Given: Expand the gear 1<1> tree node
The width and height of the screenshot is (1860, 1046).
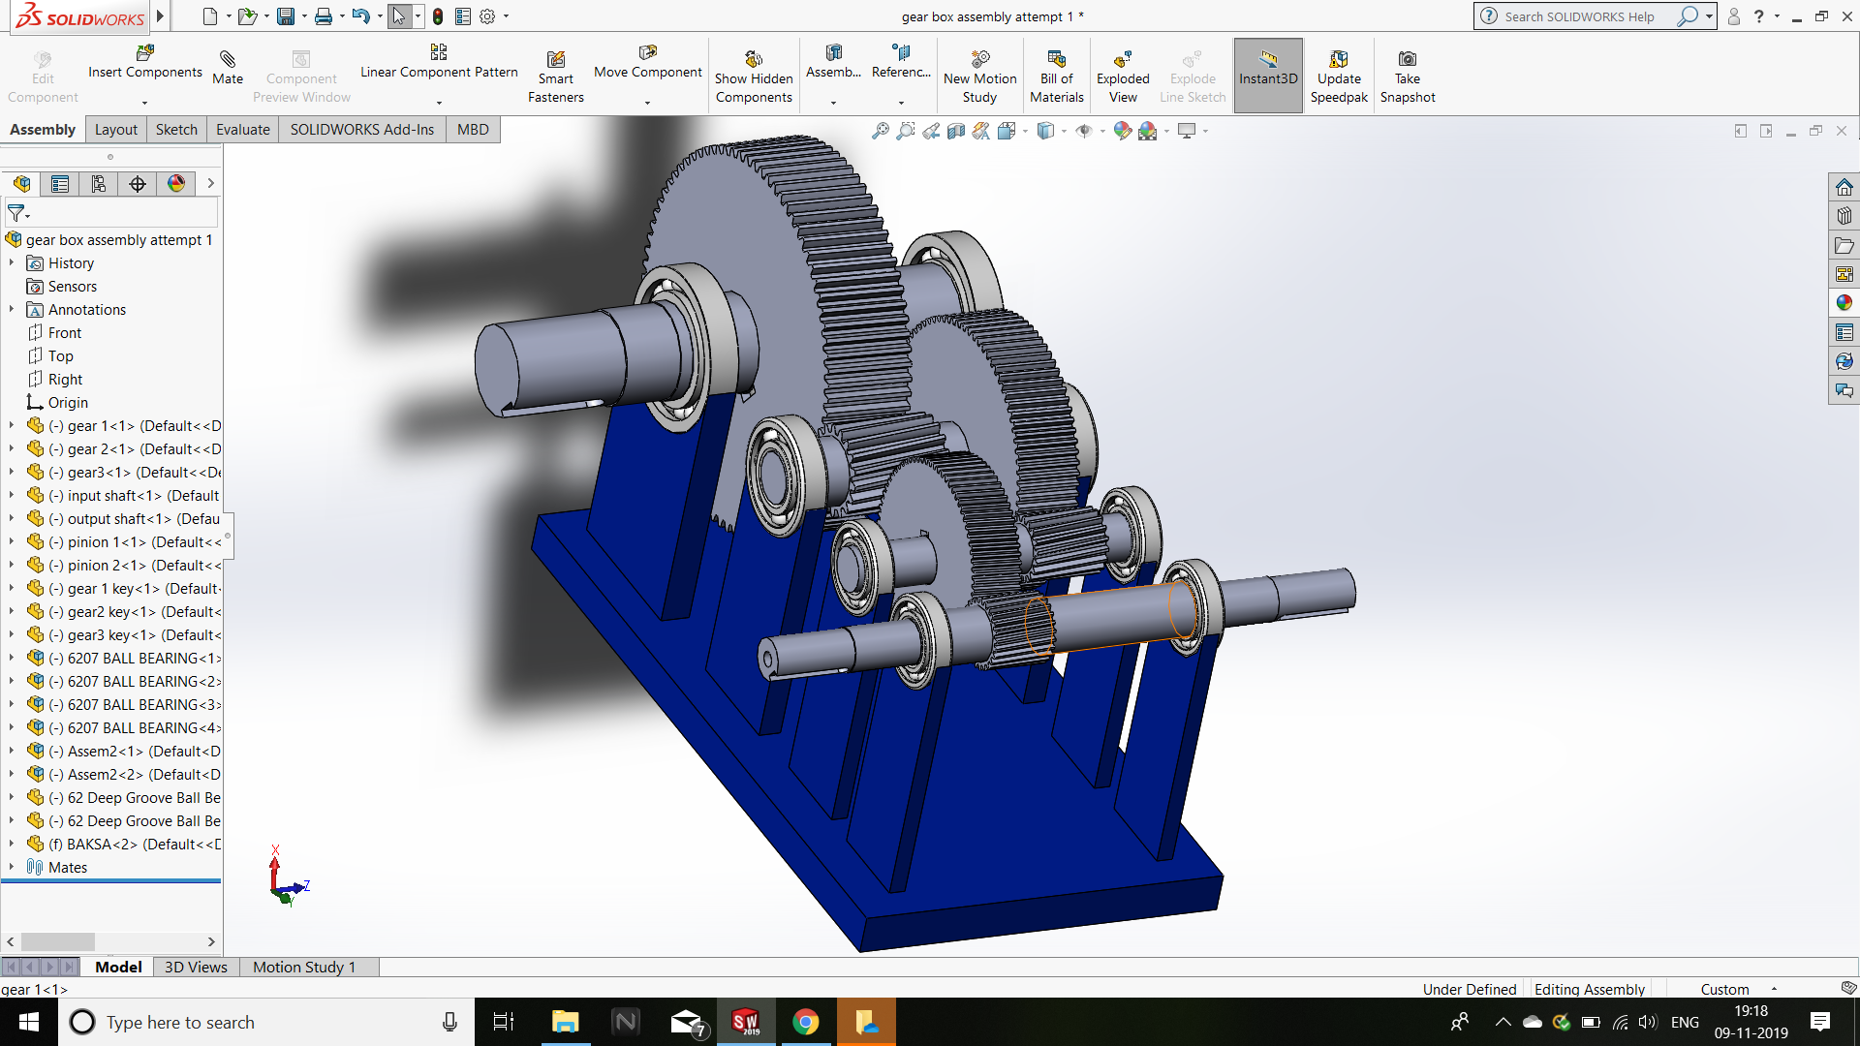Looking at the screenshot, I should pyautogui.click(x=12, y=425).
